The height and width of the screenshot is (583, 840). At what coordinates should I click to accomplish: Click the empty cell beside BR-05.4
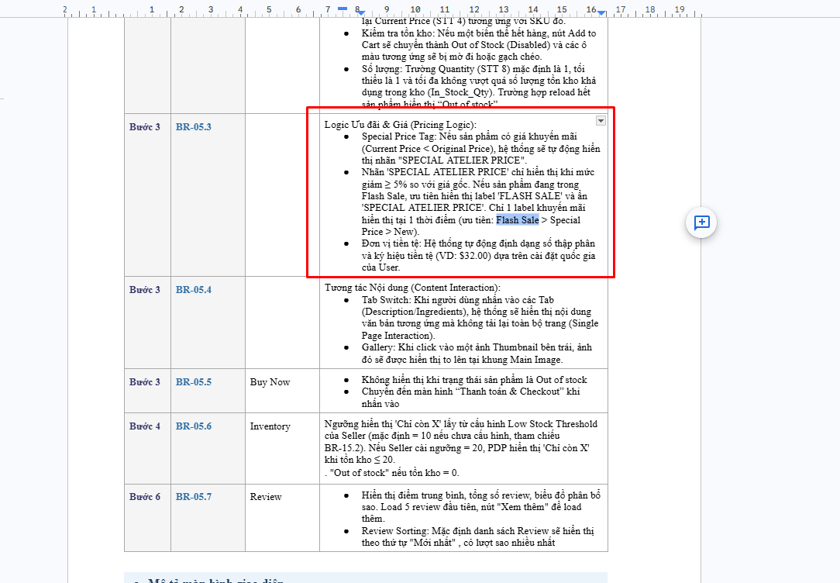pos(282,323)
